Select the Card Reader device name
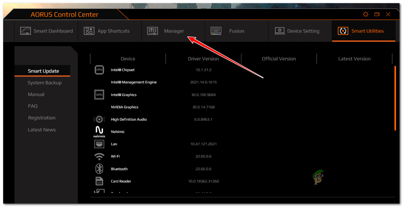Viewport: 403px width, 207px height. 121,181
